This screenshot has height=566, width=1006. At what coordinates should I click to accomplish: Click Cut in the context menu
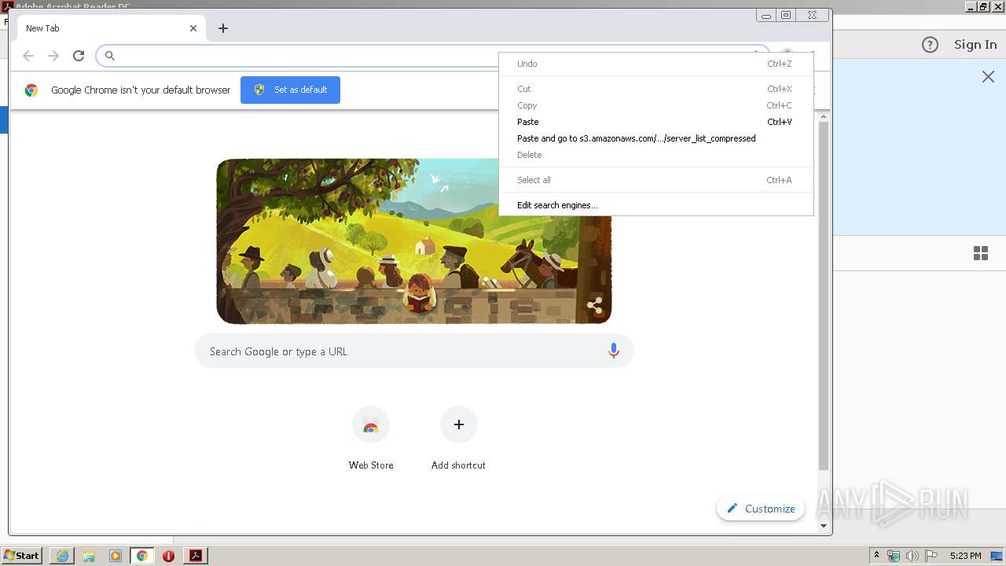pos(655,89)
